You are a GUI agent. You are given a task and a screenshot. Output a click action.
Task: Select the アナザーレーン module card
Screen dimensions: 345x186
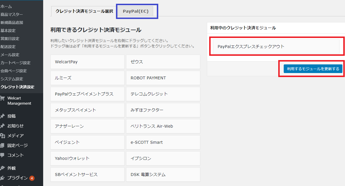pyautogui.click(x=87, y=126)
